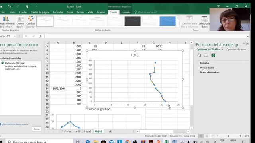This screenshot has height=143, width=255.
Task: Apply the blue background chart style thumbnail
Action: pyautogui.click(x=167, y=21)
